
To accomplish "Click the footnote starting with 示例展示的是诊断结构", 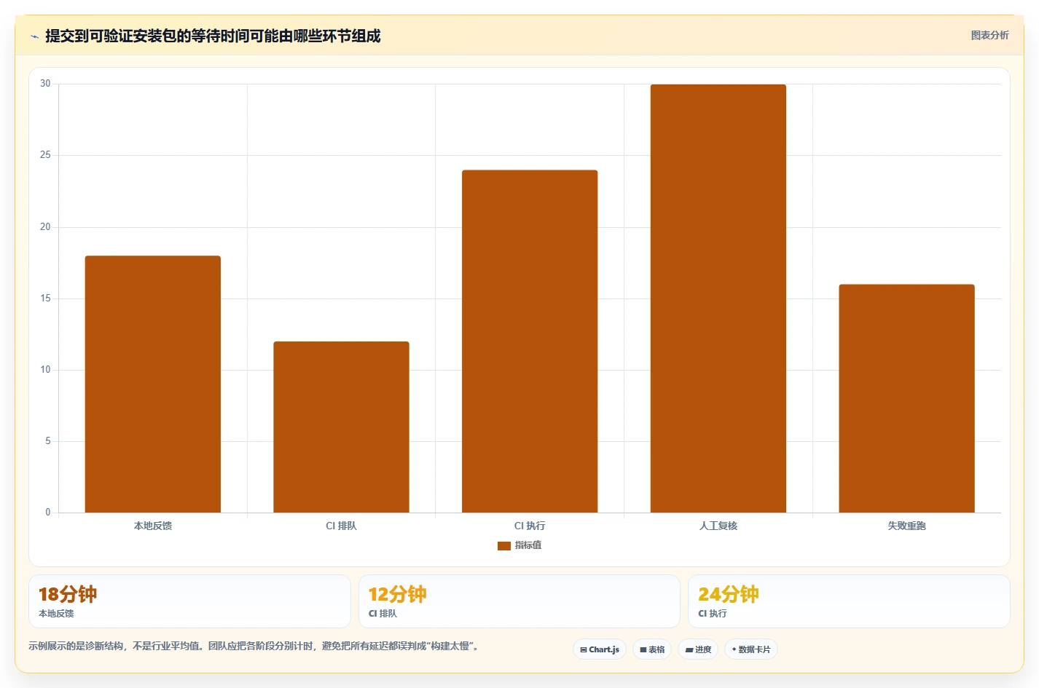I will (255, 646).
